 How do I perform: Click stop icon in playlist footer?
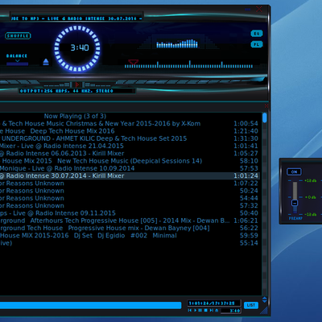pos(206,311)
